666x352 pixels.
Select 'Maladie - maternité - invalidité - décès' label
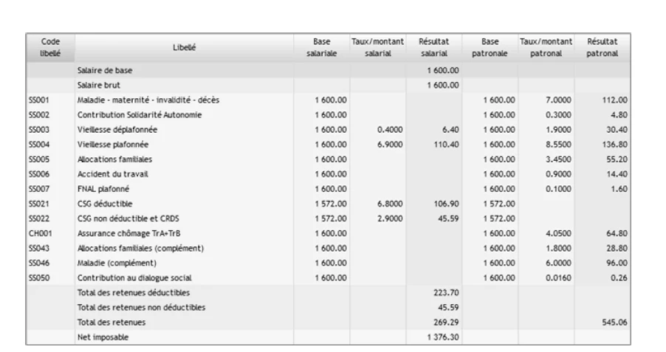148,100
